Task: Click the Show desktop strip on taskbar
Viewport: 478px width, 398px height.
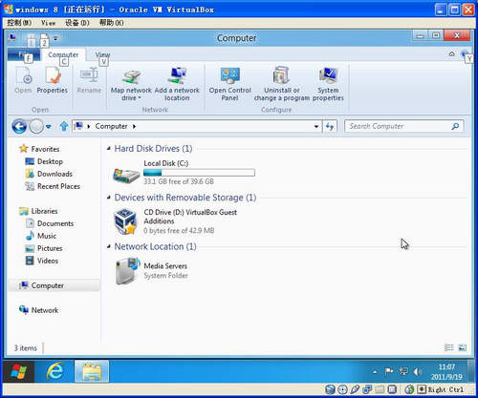Action: [471, 371]
